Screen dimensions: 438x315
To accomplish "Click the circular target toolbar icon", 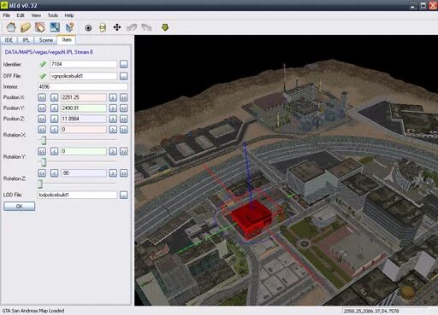I will tap(88, 28).
